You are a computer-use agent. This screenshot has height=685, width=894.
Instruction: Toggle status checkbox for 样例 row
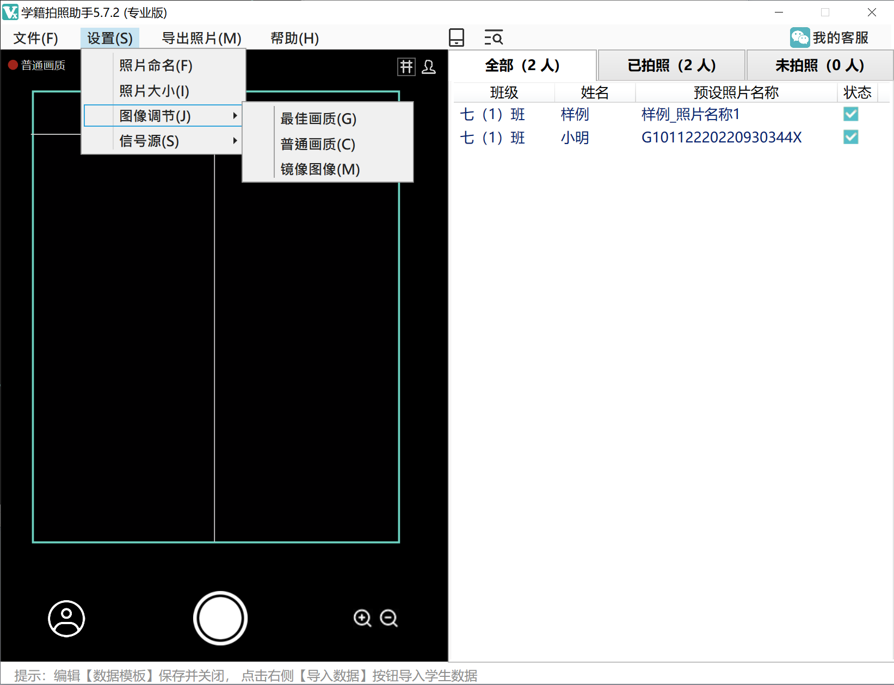[x=851, y=114]
